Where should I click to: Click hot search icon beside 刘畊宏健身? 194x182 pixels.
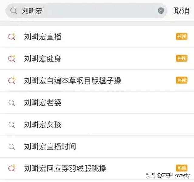click(x=12, y=58)
